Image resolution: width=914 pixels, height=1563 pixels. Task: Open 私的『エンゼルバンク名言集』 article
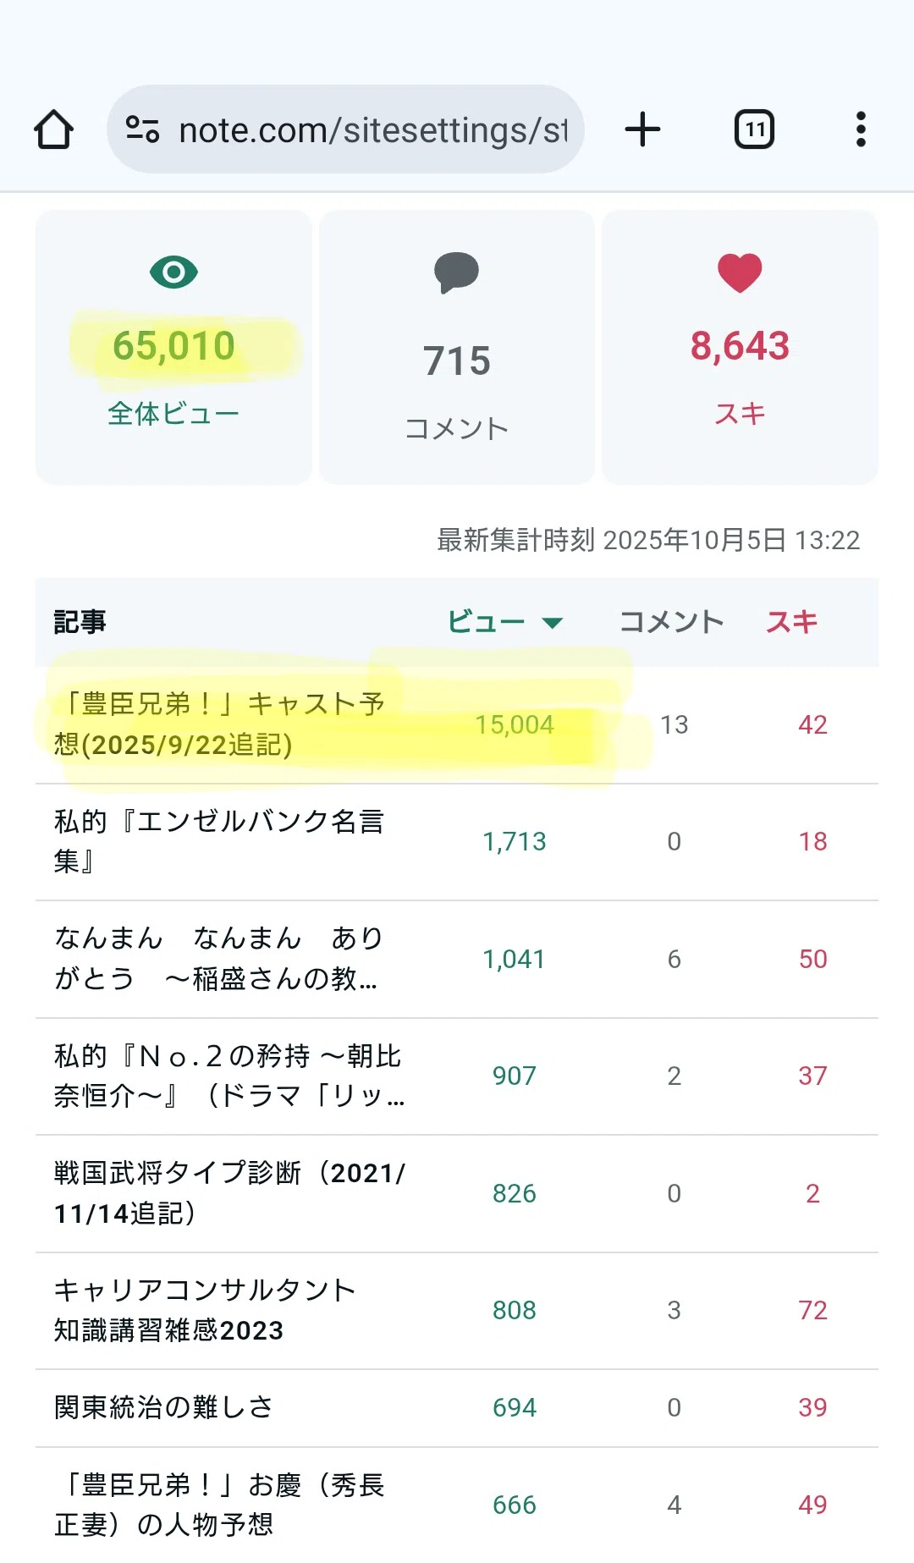[219, 841]
